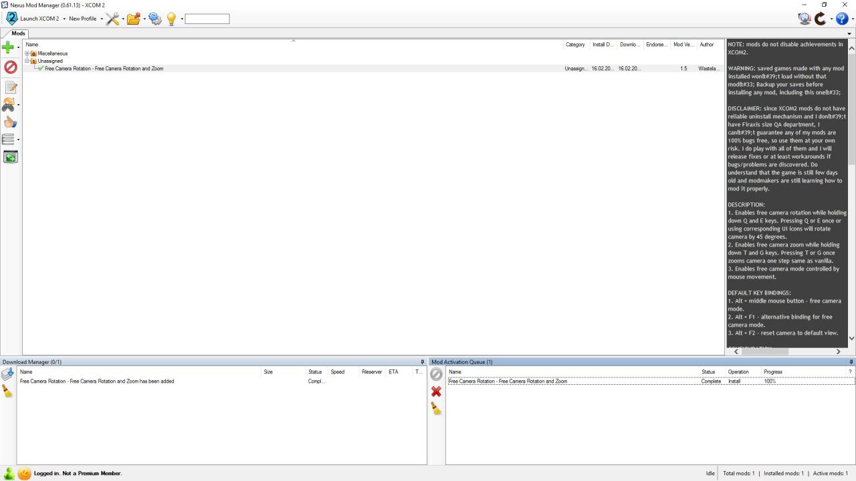This screenshot has width=856, height=481.
Task: Sort downloads by Fileserver column
Action: 372,372
